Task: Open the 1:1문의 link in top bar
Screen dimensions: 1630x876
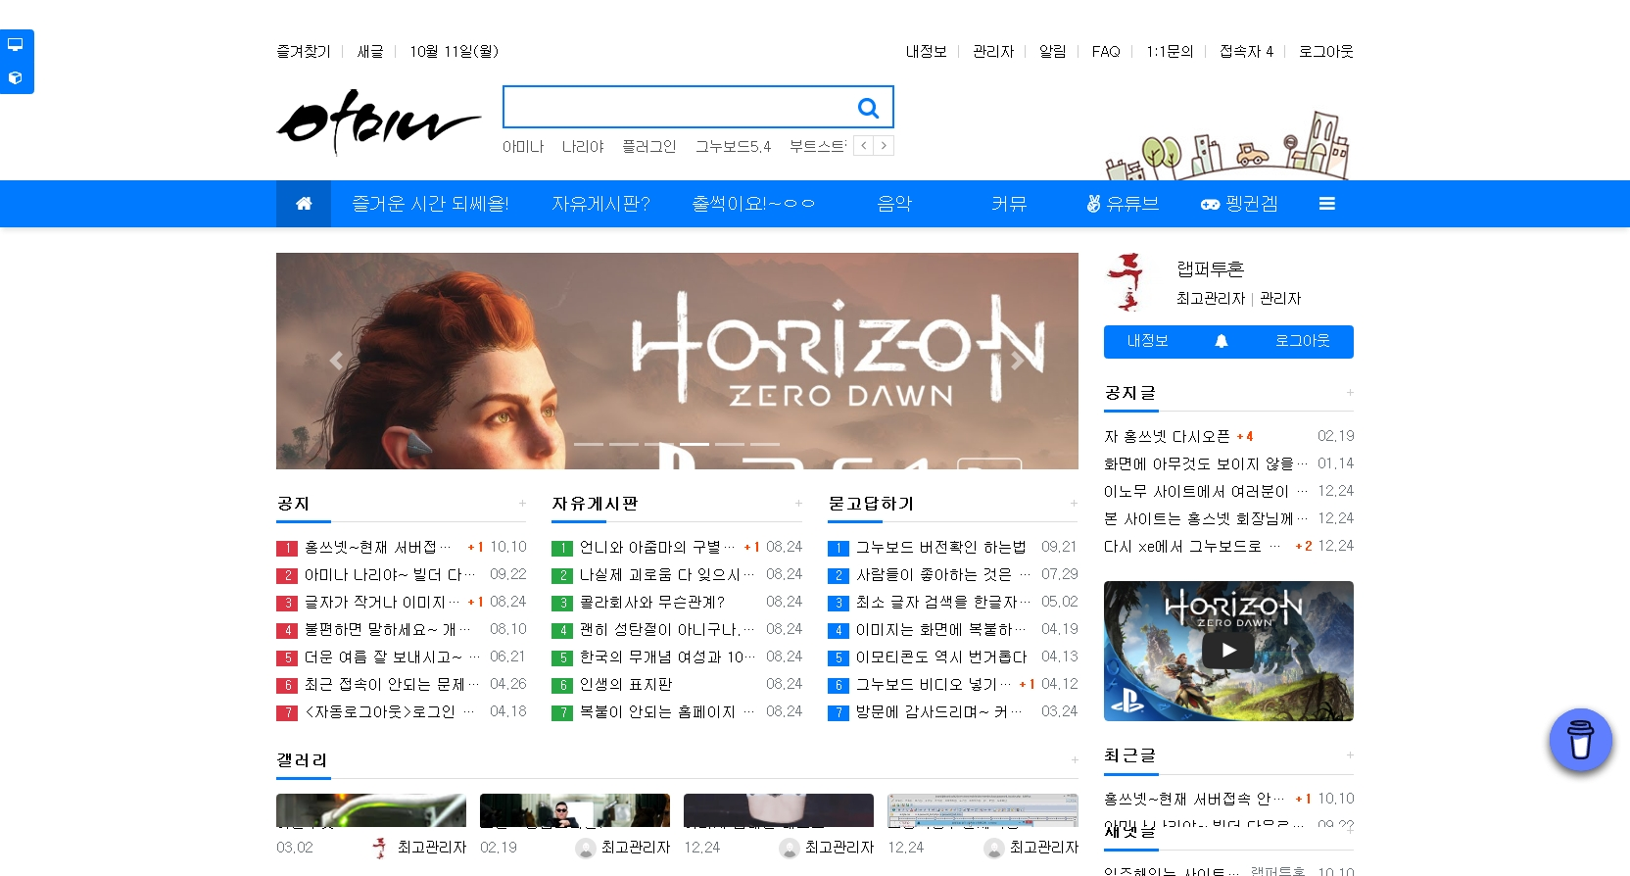Action: pyautogui.click(x=1170, y=52)
